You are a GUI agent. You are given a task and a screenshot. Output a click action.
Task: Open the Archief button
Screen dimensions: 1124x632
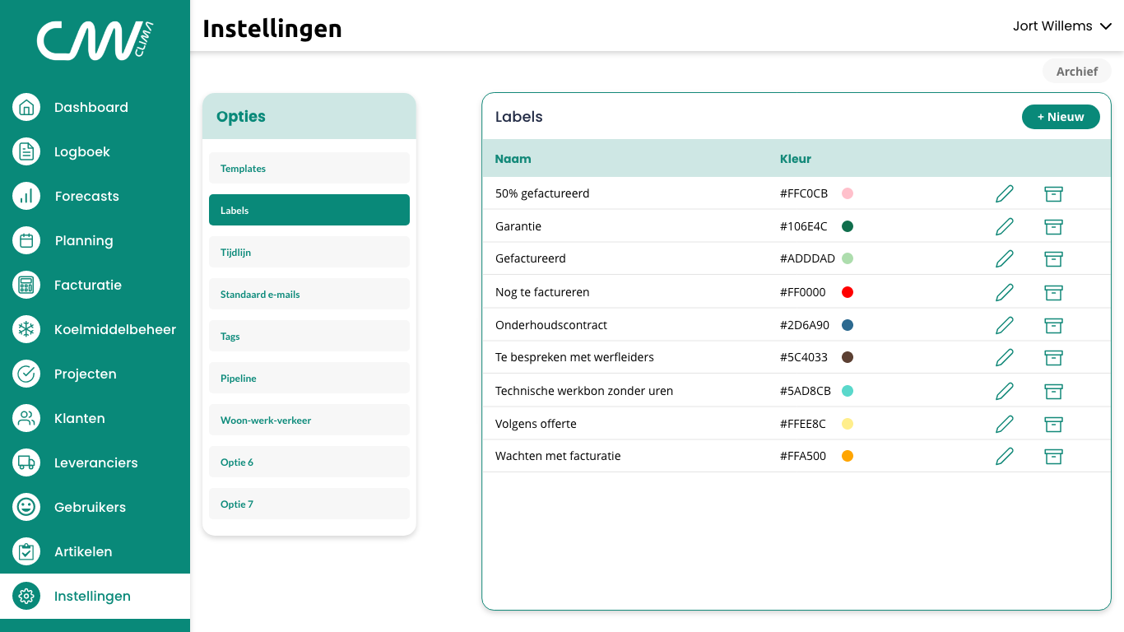tap(1076, 72)
